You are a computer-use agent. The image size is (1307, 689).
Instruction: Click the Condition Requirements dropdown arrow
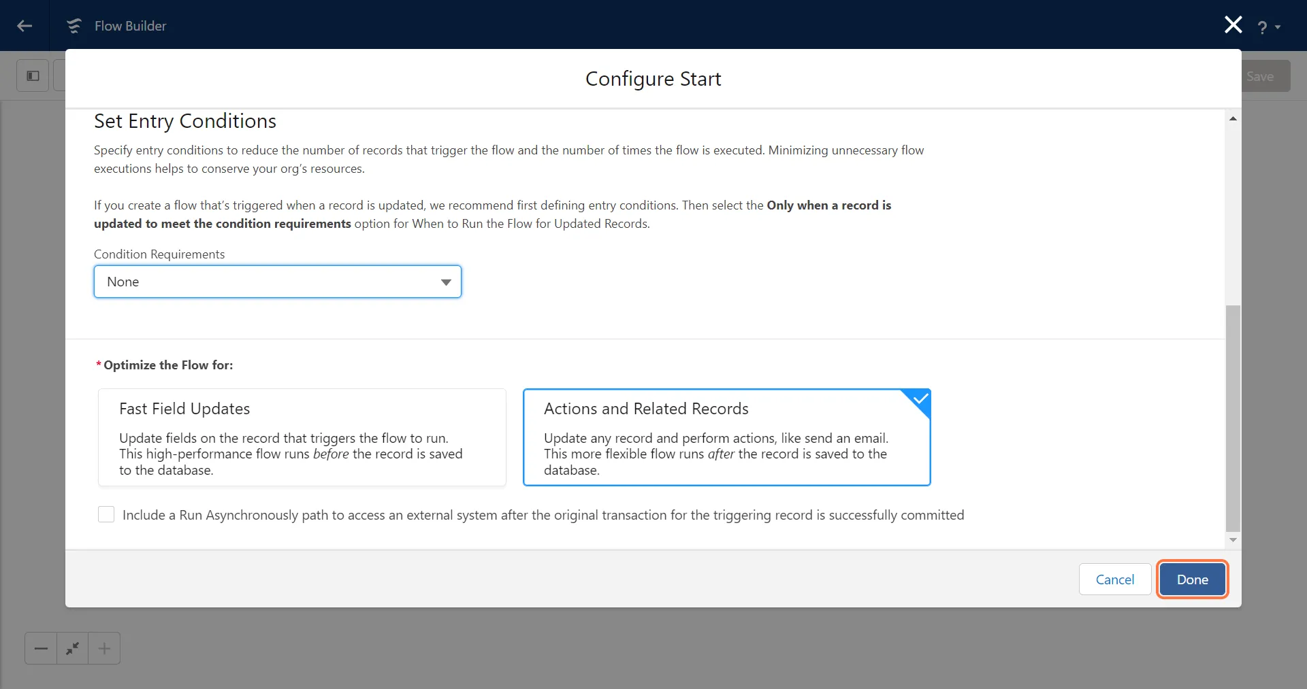click(x=446, y=282)
